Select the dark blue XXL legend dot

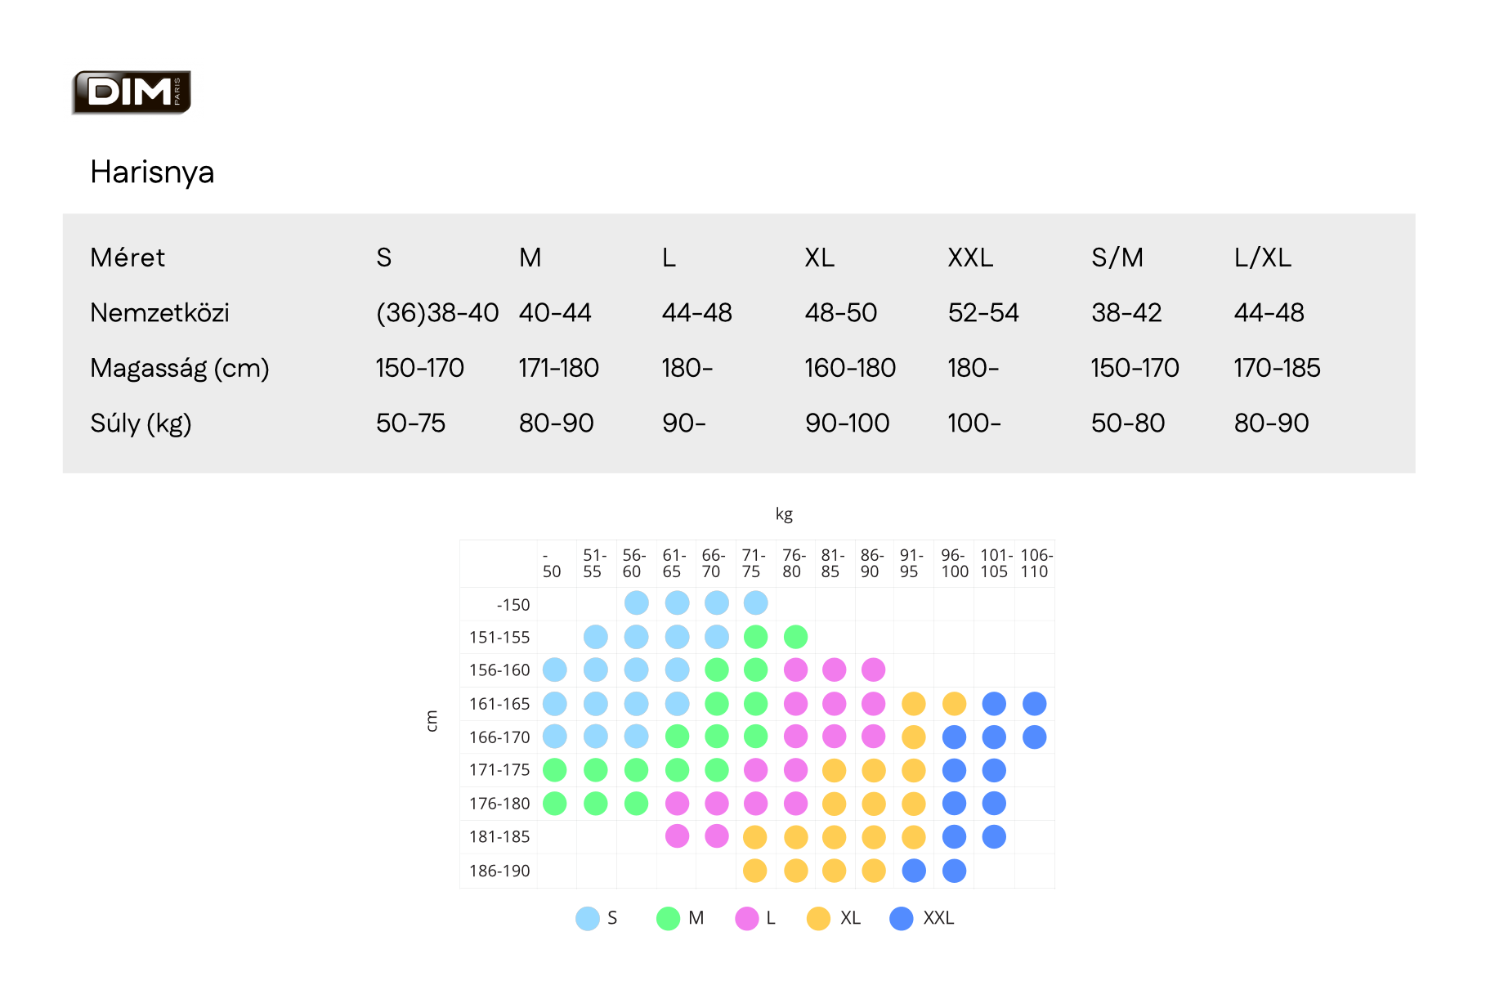[x=902, y=918]
